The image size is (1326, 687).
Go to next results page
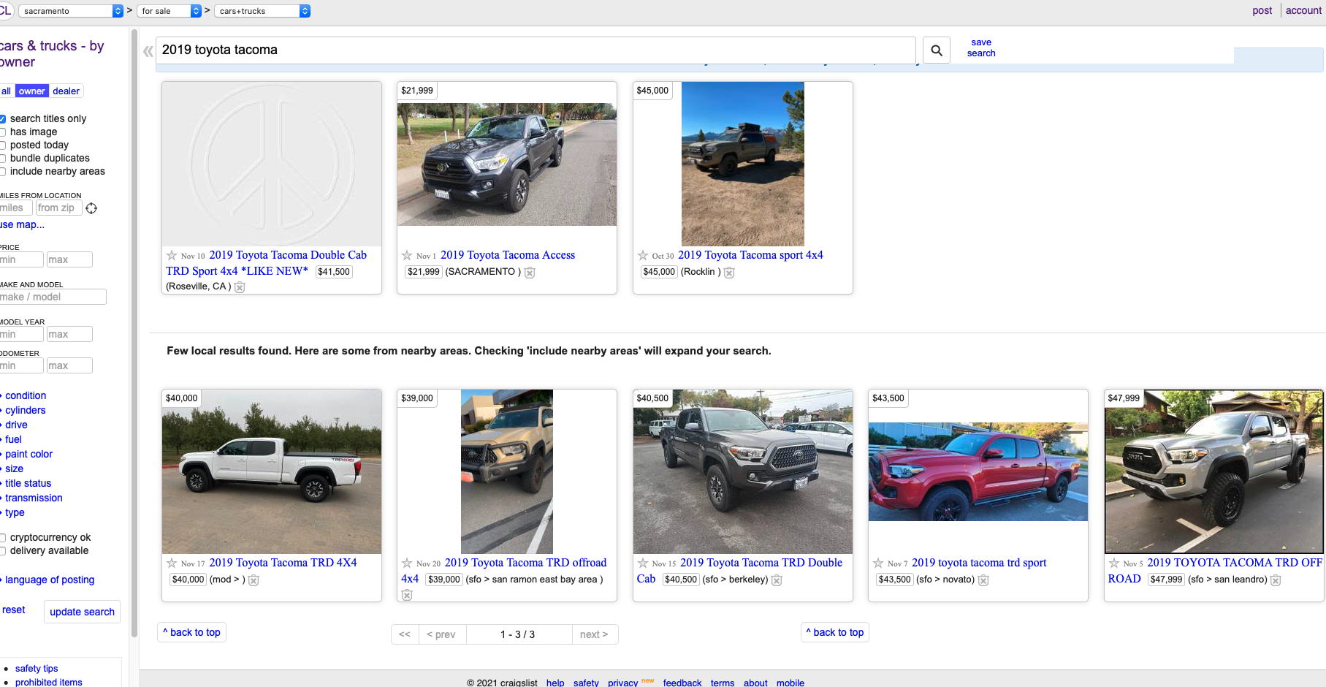tap(594, 634)
